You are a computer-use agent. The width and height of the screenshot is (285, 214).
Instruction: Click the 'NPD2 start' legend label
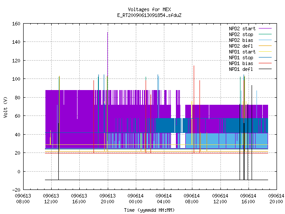point(242,29)
